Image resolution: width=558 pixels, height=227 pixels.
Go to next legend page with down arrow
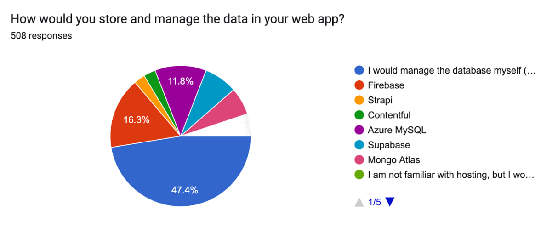pyautogui.click(x=390, y=202)
